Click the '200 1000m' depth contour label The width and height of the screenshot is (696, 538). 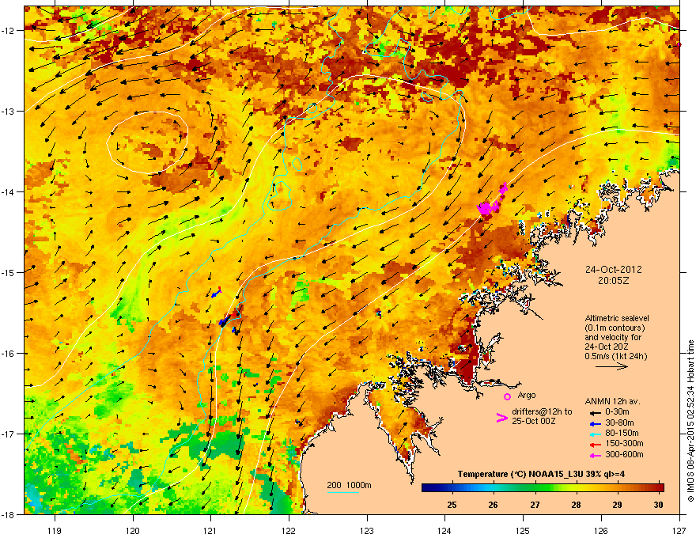coord(349,485)
